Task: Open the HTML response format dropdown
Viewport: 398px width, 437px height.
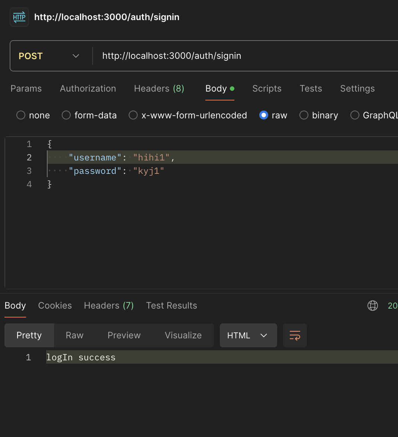Action: point(248,335)
